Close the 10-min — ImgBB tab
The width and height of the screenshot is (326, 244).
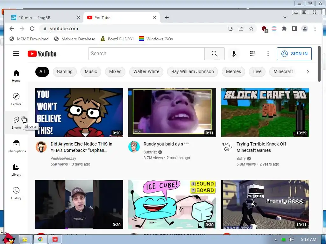point(78,18)
